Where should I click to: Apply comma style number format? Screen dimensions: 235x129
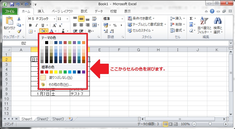[121, 25]
